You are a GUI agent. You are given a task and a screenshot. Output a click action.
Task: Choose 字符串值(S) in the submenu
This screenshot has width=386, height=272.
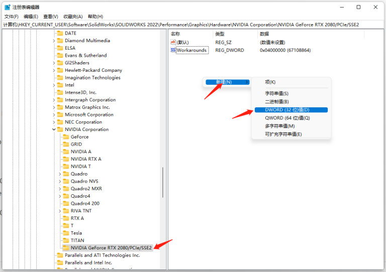pos(291,93)
